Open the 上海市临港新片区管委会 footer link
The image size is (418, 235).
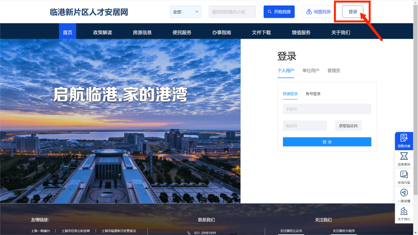tap(119, 231)
